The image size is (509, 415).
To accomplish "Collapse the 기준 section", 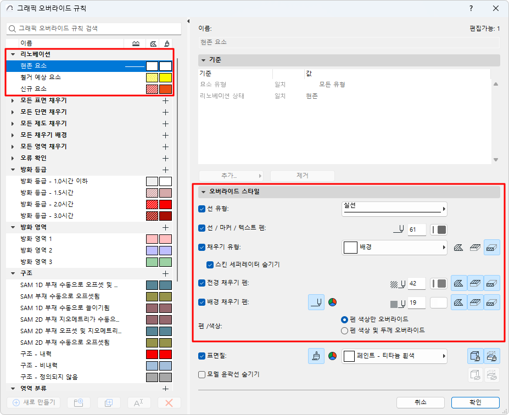I will 204,60.
